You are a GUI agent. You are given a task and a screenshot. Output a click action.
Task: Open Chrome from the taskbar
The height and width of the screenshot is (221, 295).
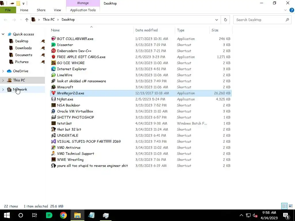tap(63, 215)
